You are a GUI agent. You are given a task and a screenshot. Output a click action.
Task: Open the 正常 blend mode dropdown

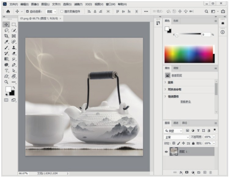177,137
